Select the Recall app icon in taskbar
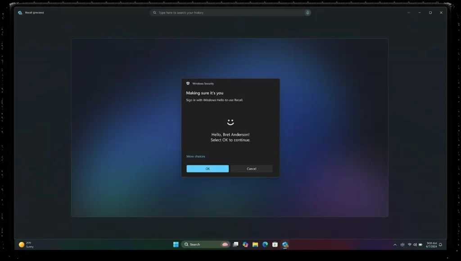The height and width of the screenshot is (261, 461). coord(285,244)
